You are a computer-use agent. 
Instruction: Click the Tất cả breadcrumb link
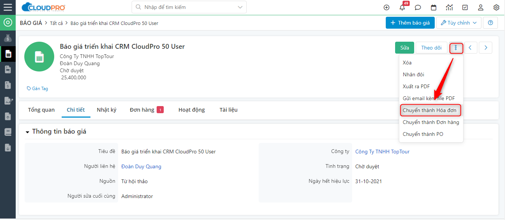(56, 23)
